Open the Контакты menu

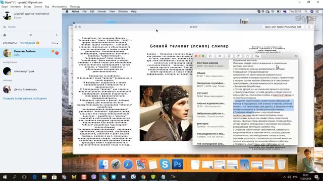point(16,7)
